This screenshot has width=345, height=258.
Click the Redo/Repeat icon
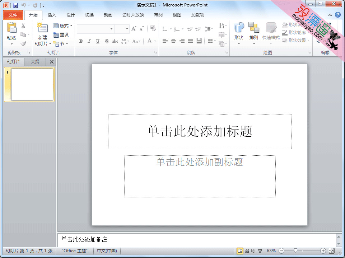click(35, 5)
